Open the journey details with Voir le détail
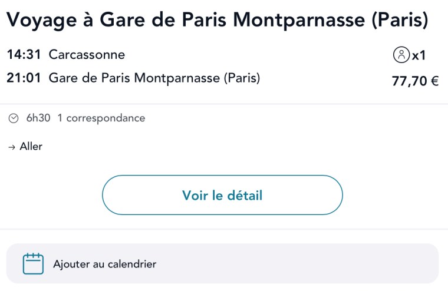 (x=222, y=195)
